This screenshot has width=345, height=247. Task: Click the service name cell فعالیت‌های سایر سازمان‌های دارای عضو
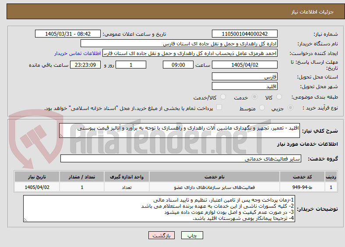pyautogui.click(x=215, y=187)
